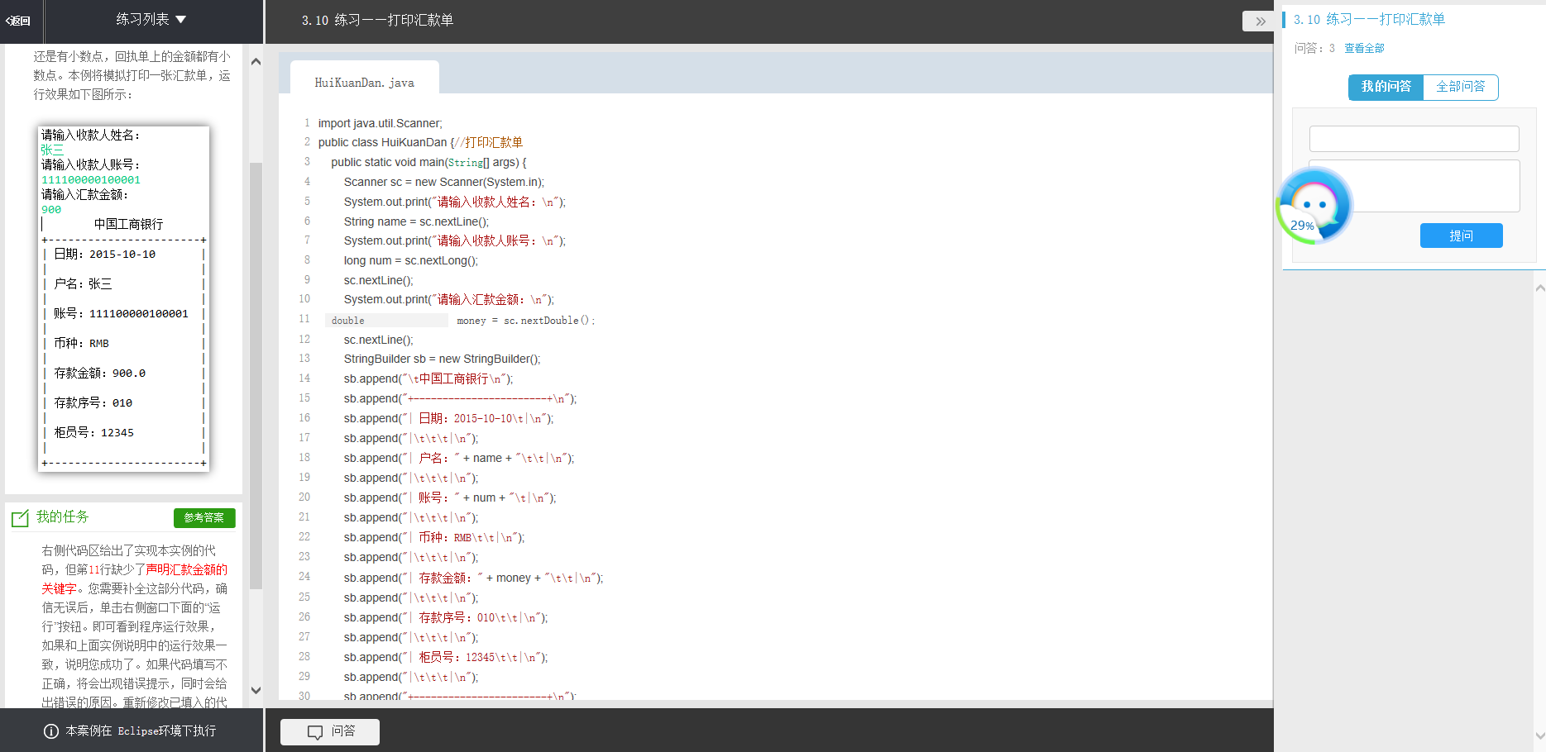Image resolution: width=1546 pixels, height=752 pixels.
Task: Click the 问答: 3 count label
Action: coord(1314,48)
